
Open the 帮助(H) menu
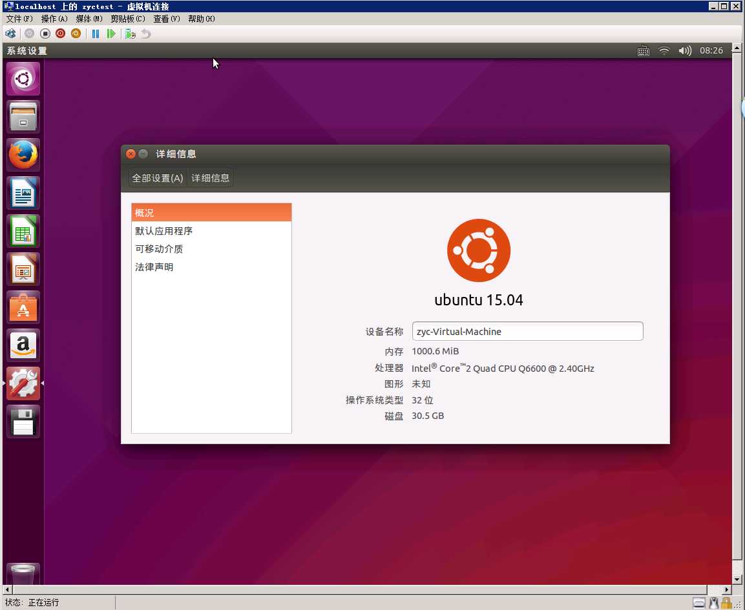202,19
